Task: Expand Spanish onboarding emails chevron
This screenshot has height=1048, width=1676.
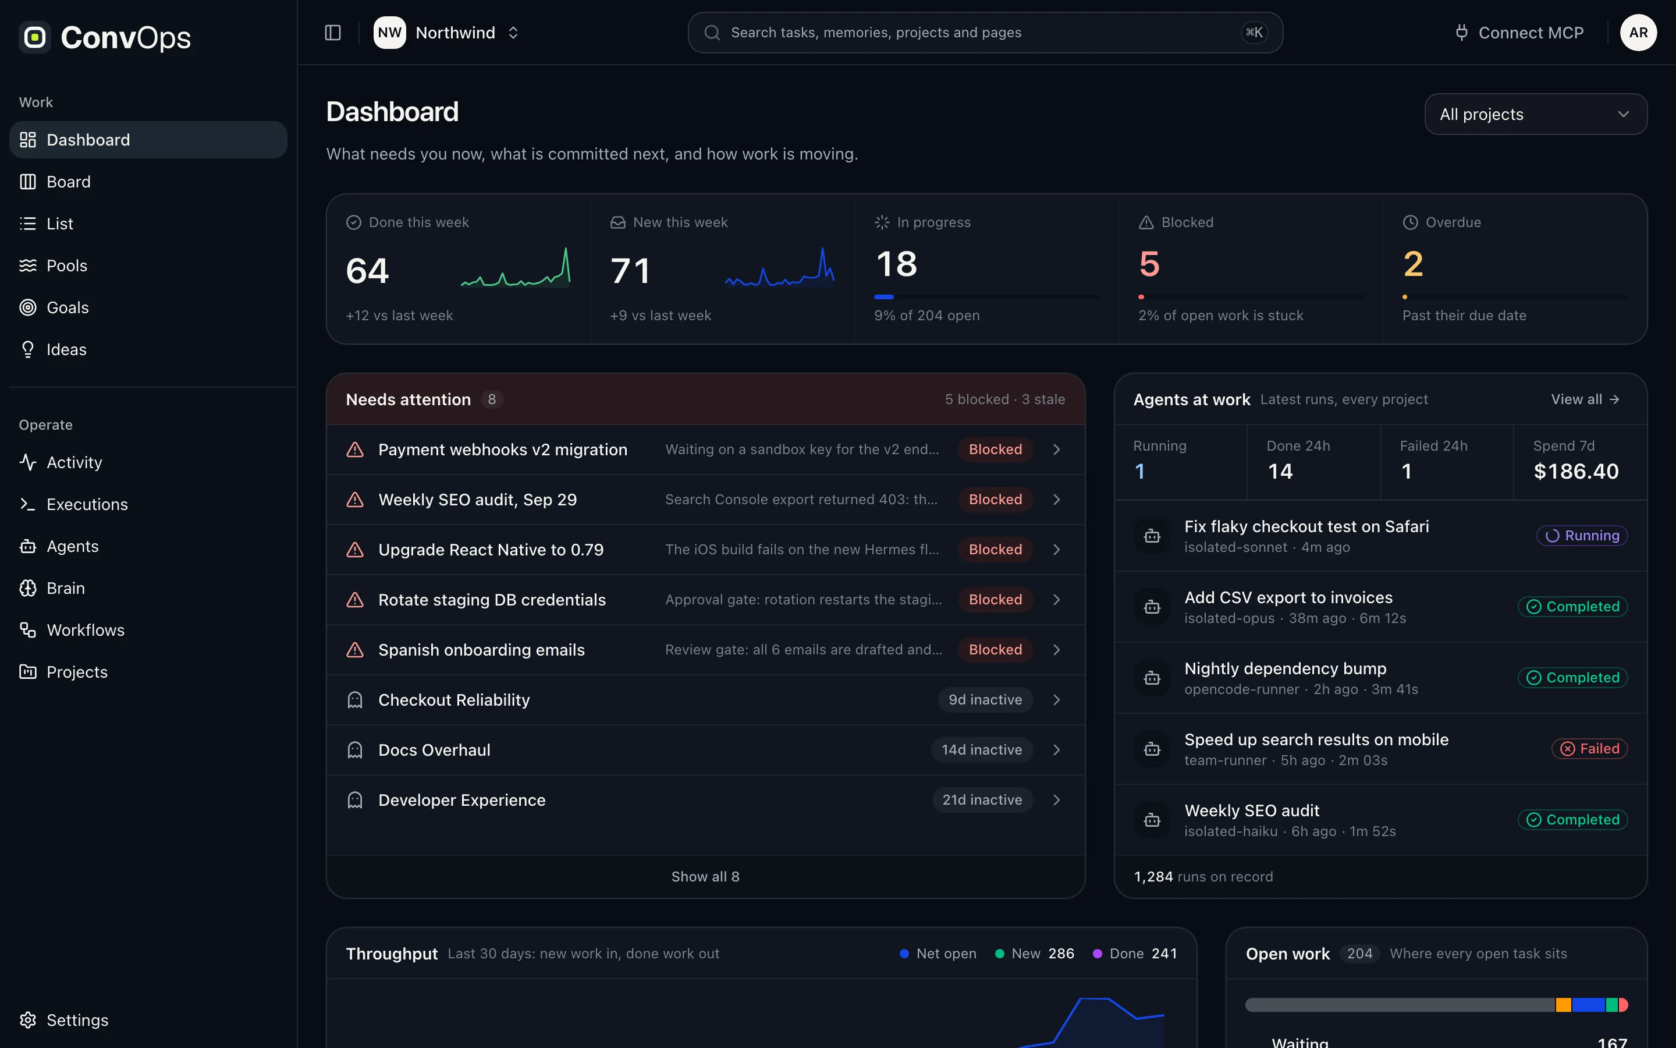Action: (1057, 649)
